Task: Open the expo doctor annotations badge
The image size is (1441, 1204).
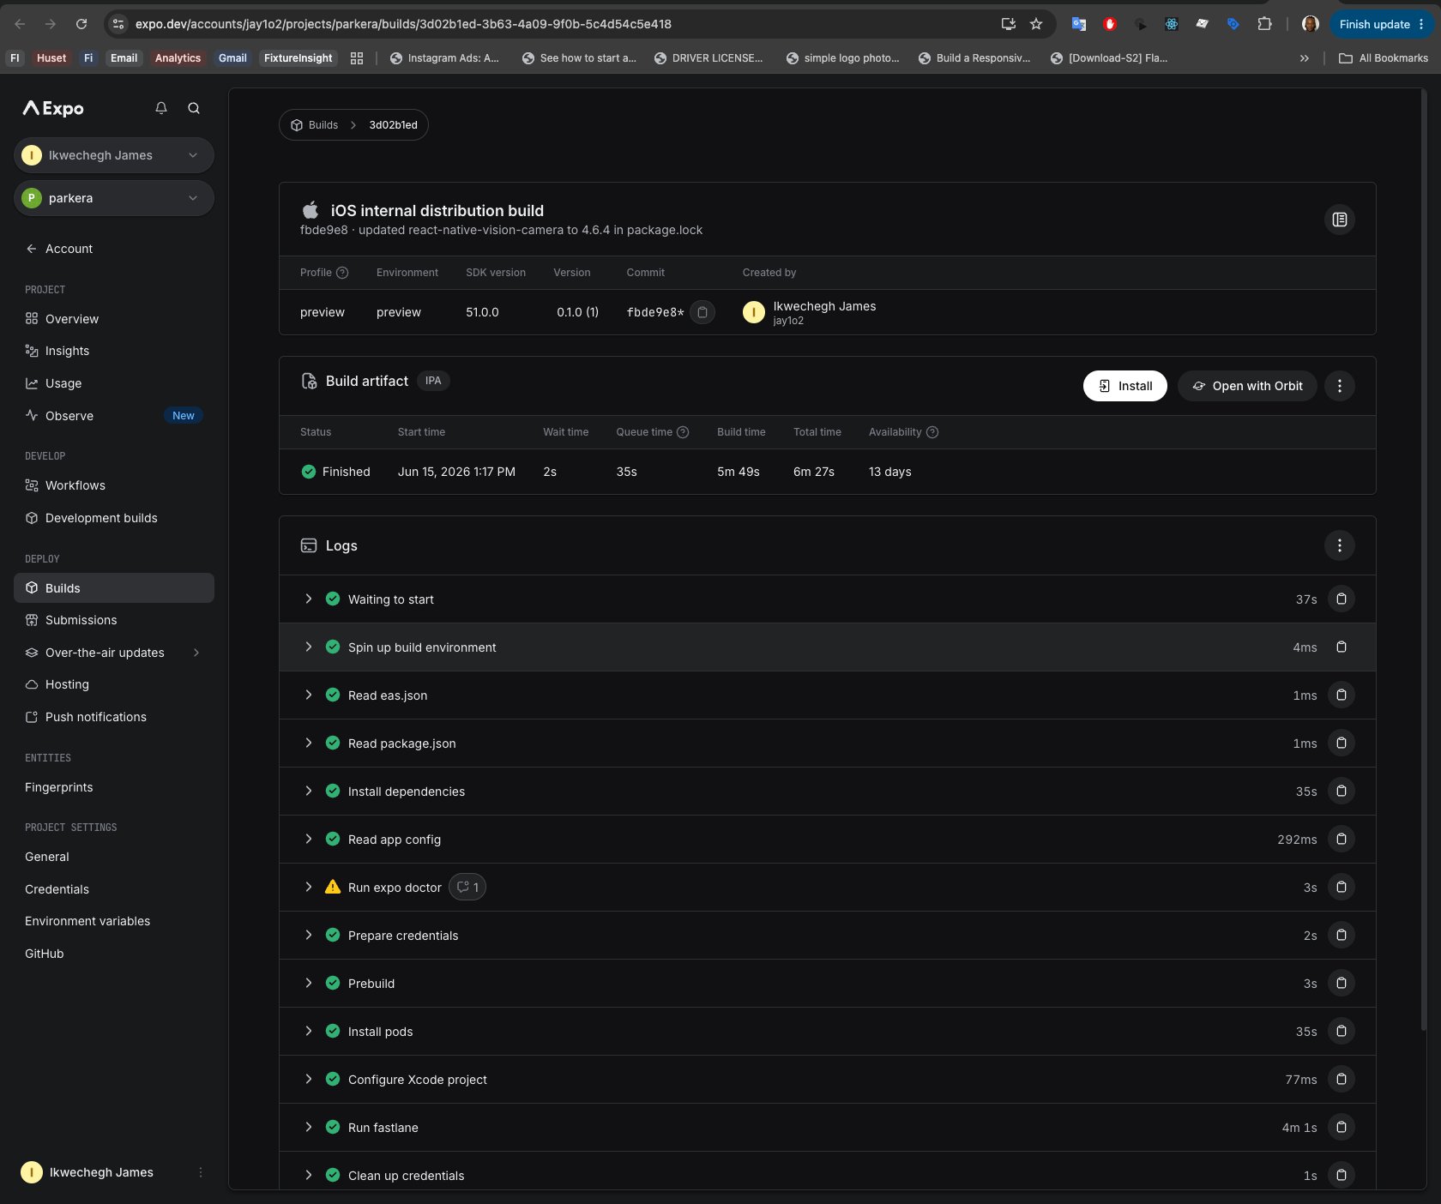Action: [467, 888]
